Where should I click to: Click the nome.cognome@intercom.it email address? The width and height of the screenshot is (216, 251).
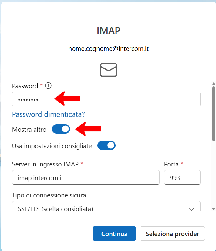click(108, 49)
